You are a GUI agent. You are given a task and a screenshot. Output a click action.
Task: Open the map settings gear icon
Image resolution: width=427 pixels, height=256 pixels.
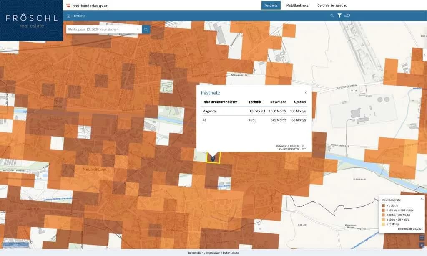click(422, 245)
